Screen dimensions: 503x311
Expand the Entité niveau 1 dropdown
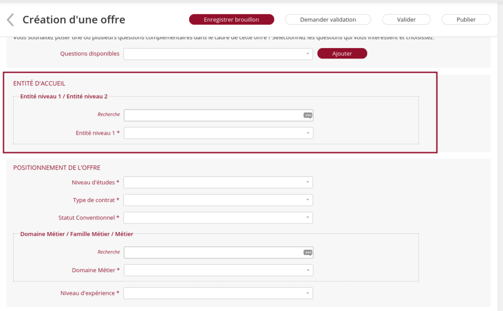pyautogui.click(x=218, y=133)
